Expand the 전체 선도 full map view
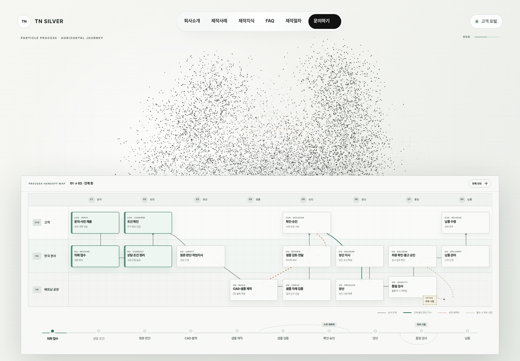Screen dimensions: 520x361 click(x=480, y=183)
